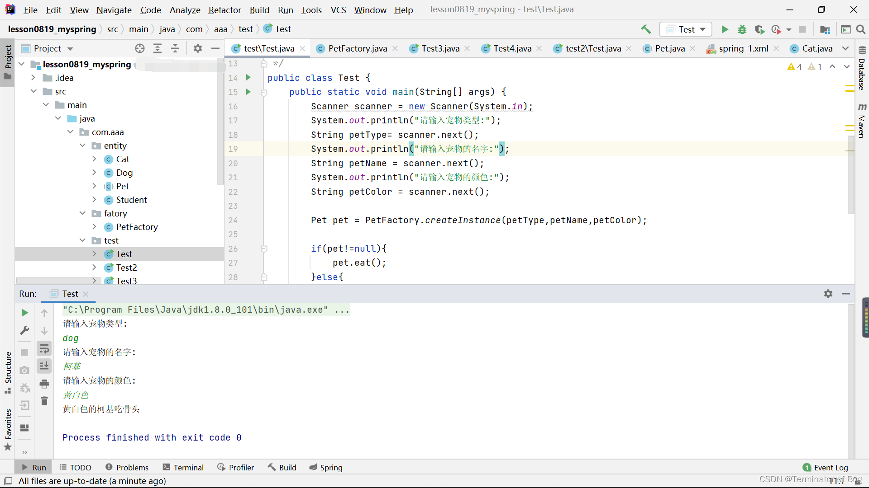Image resolution: width=869 pixels, height=488 pixels.
Task: Collapse the src folder
Action: click(33, 91)
